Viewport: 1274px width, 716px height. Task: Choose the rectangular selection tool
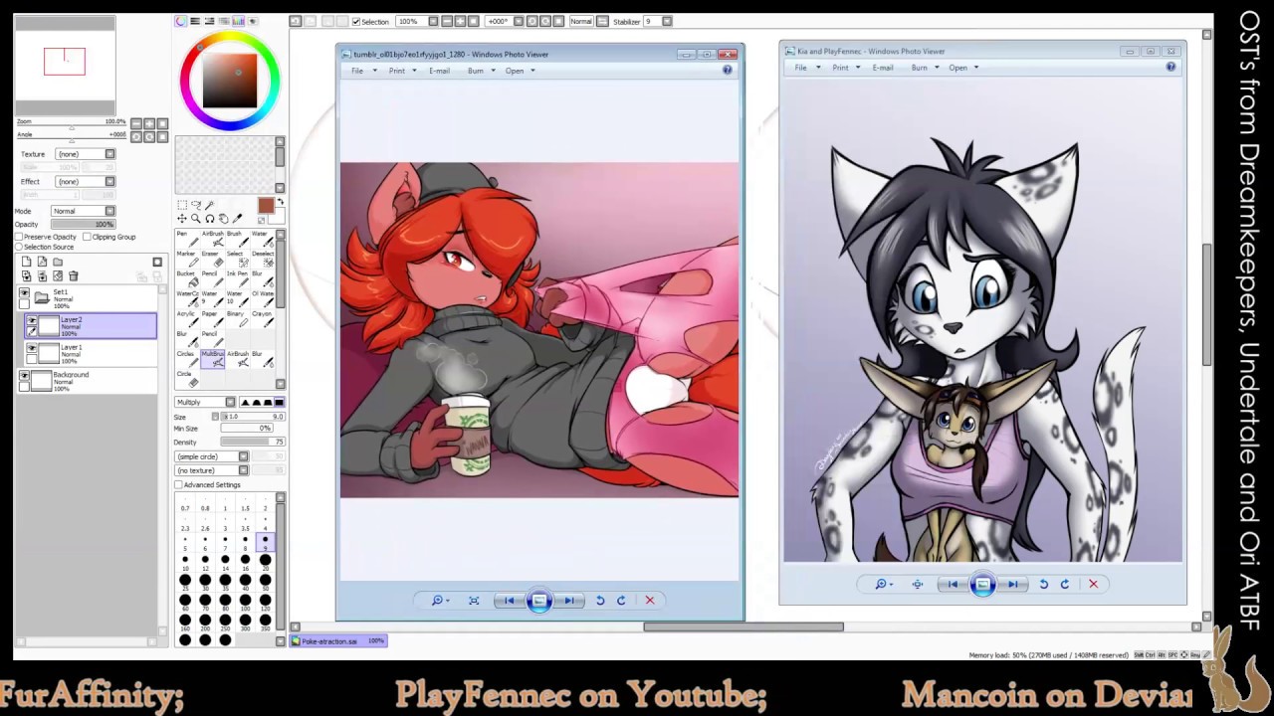click(x=182, y=204)
